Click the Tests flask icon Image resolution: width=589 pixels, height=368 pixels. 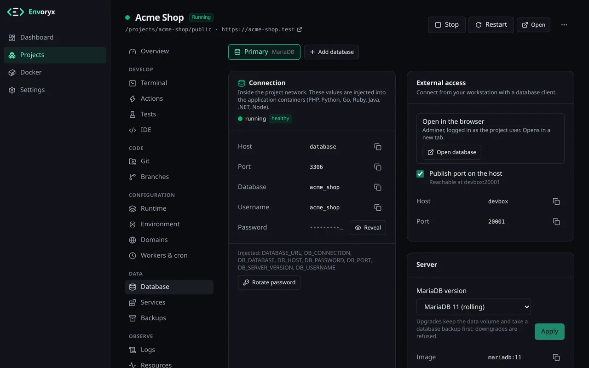click(133, 115)
